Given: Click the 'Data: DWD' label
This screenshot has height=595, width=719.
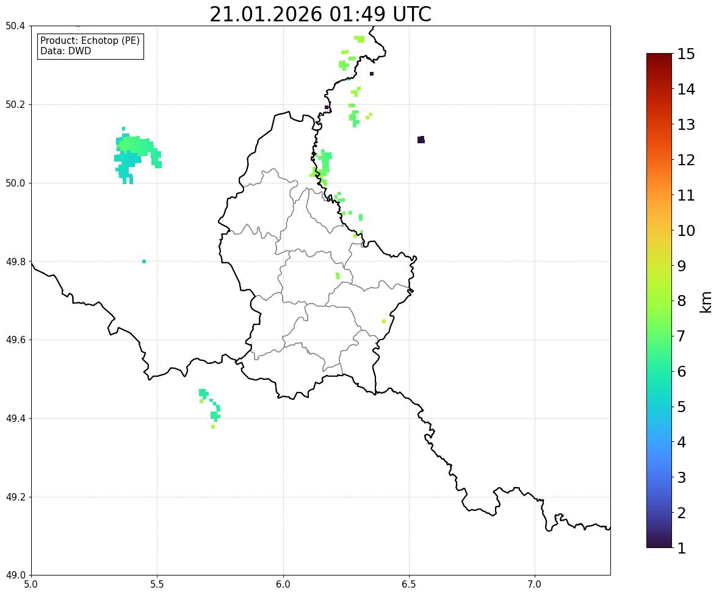Looking at the screenshot, I should [65, 51].
